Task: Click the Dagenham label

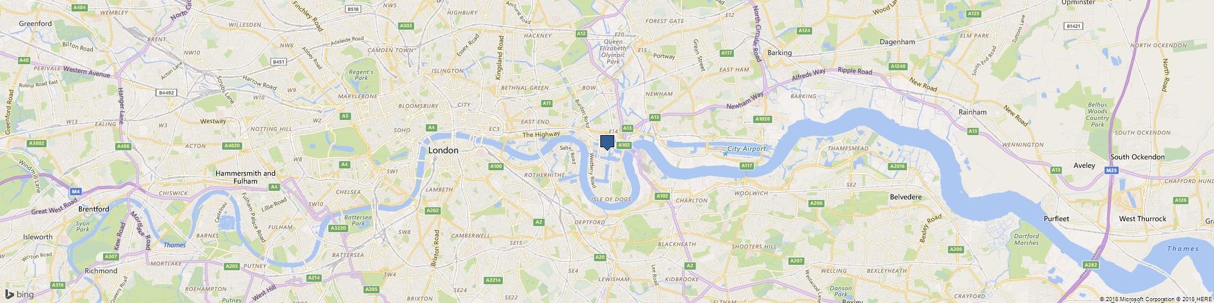Action: click(898, 42)
